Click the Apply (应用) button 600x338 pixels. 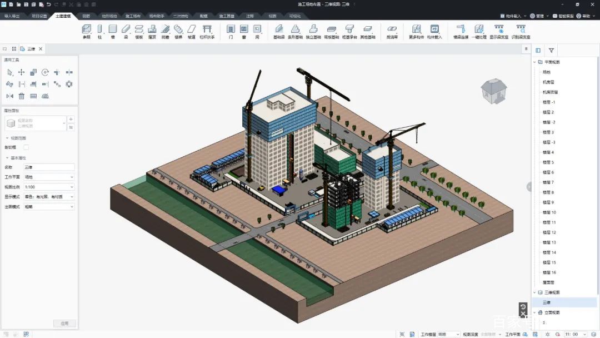pos(64,324)
